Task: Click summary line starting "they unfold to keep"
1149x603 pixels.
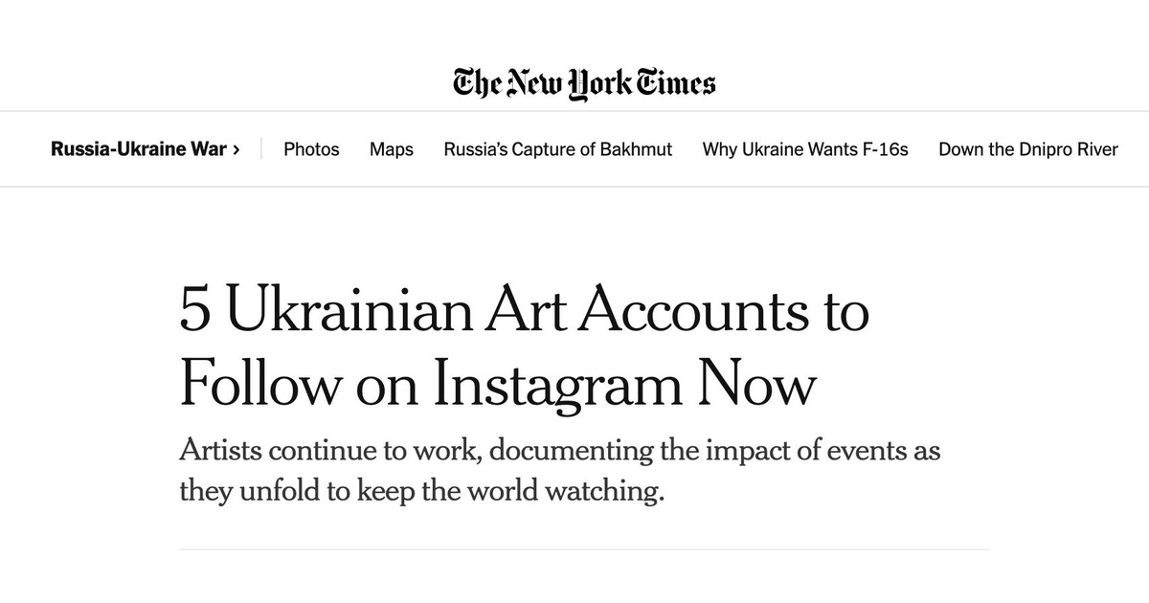Action: tap(421, 493)
